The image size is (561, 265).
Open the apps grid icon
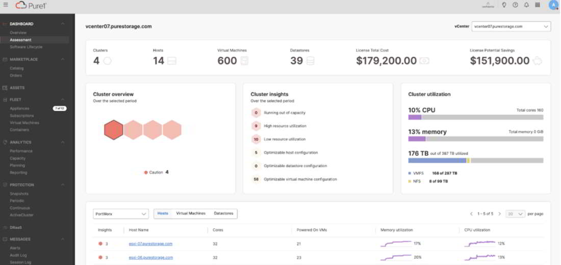(x=538, y=5)
